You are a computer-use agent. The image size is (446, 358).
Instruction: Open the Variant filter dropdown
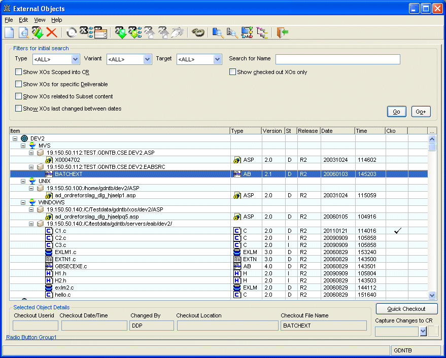click(x=147, y=59)
